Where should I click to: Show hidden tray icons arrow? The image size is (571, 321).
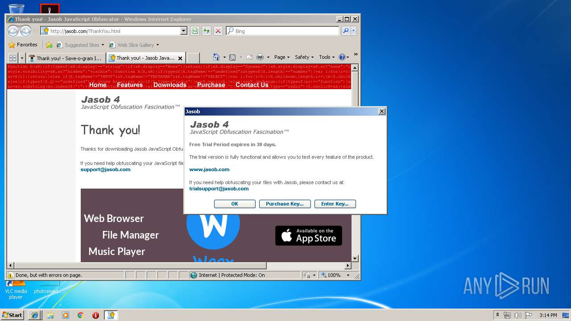click(498, 315)
